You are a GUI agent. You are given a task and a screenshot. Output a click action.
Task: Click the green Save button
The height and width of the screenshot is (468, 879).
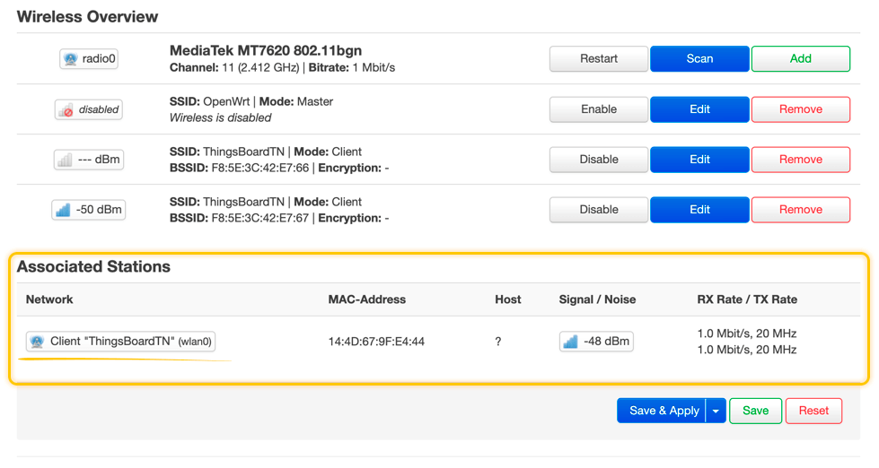pos(755,411)
